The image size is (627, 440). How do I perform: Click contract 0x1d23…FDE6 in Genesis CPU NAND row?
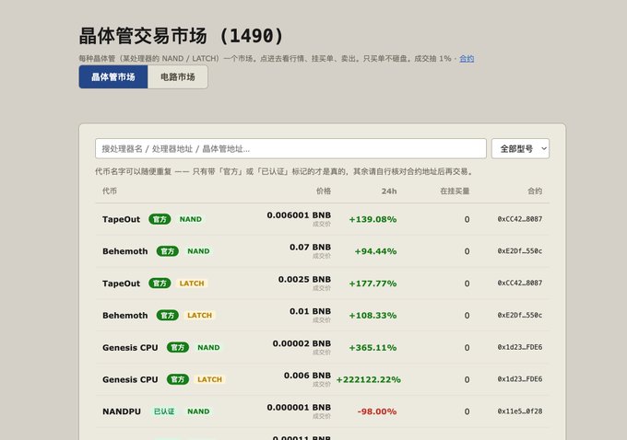pos(520,347)
